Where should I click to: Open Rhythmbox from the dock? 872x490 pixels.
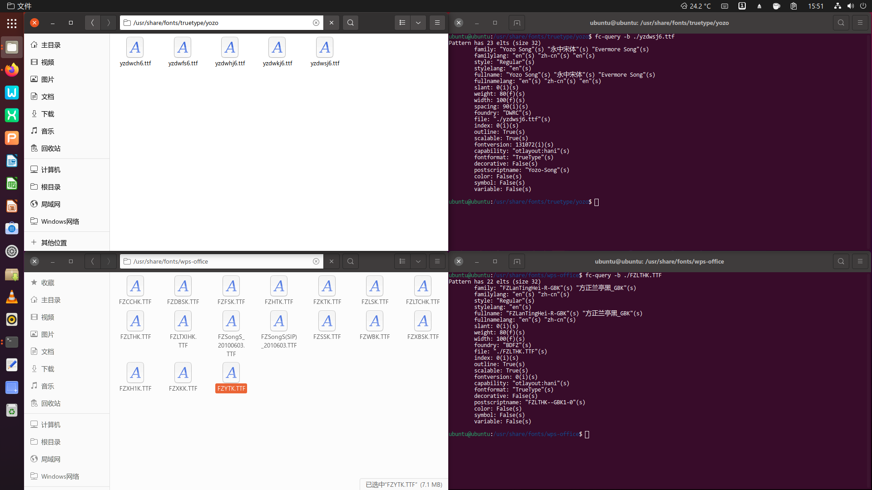(x=12, y=319)
